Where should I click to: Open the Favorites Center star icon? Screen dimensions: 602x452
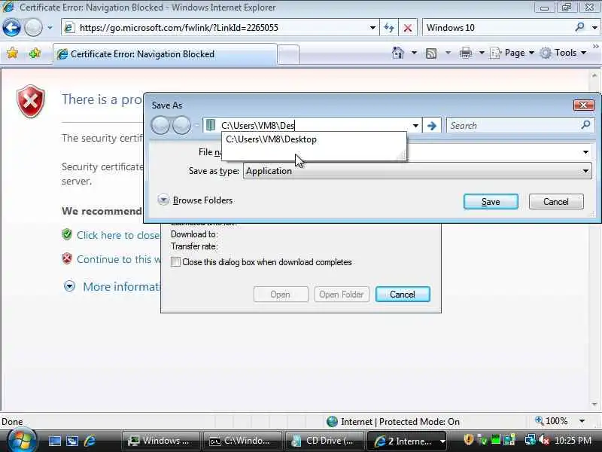[x=12, y=53]
